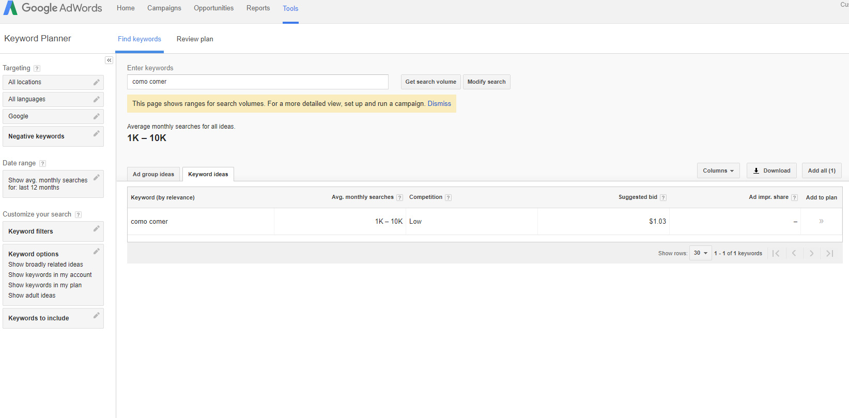Open Negative keywords setting

[x=53, y=136]
